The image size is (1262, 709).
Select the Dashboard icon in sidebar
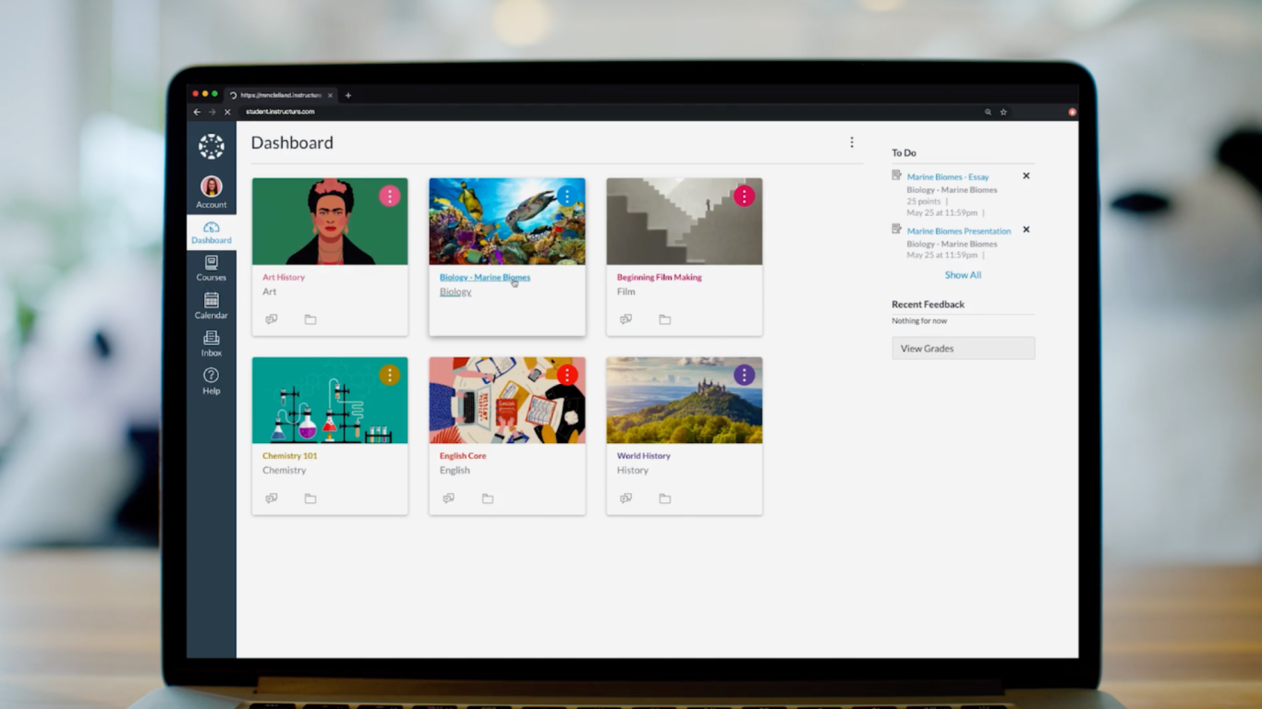(211, 228)
